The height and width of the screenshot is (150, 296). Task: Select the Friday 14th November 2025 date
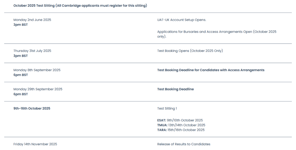35,144
